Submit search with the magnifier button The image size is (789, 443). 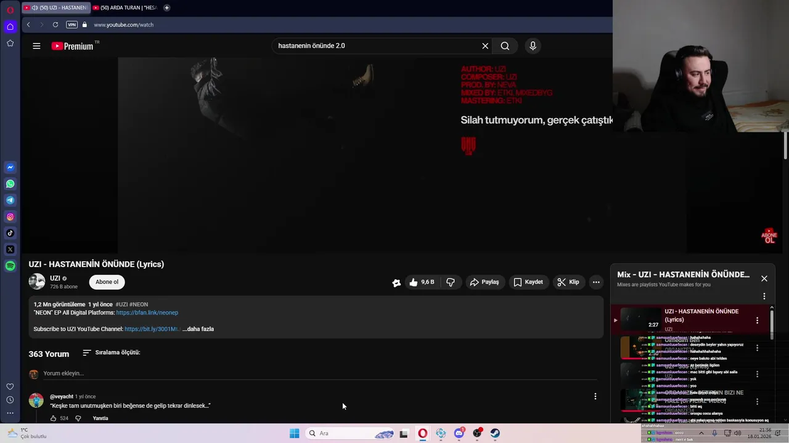point(505,46)
